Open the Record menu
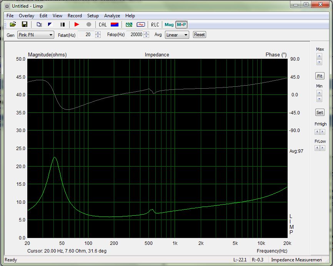 [75, 16]
